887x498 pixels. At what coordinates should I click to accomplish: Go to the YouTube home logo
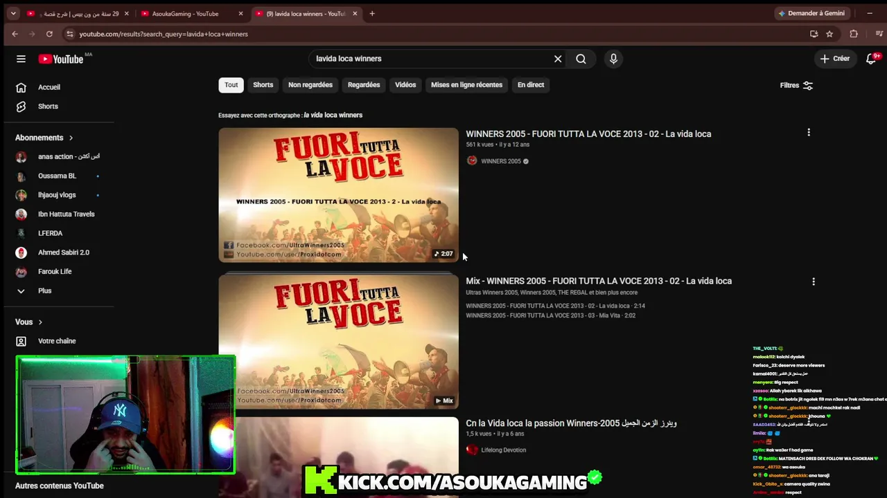60,59
